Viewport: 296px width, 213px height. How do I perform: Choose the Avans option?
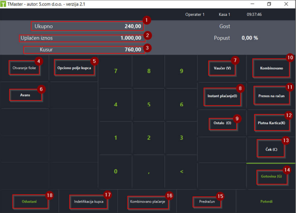(x=25, y=95)
